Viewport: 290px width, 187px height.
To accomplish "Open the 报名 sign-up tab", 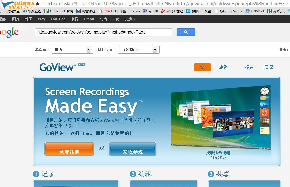I will click(249, 67).
